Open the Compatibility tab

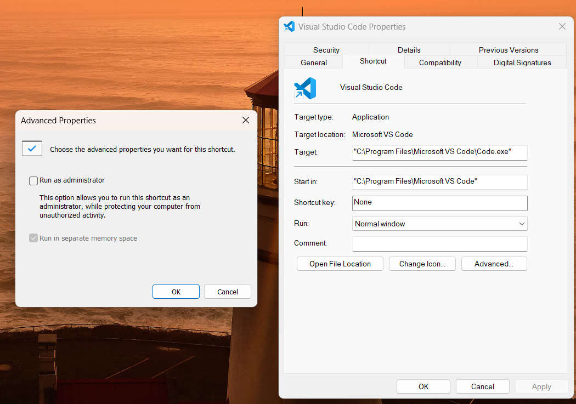[440, 62]
